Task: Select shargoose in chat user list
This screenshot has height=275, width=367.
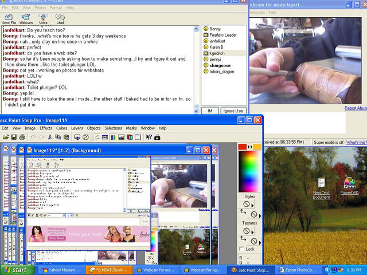Action: click(x=220, y=65)
